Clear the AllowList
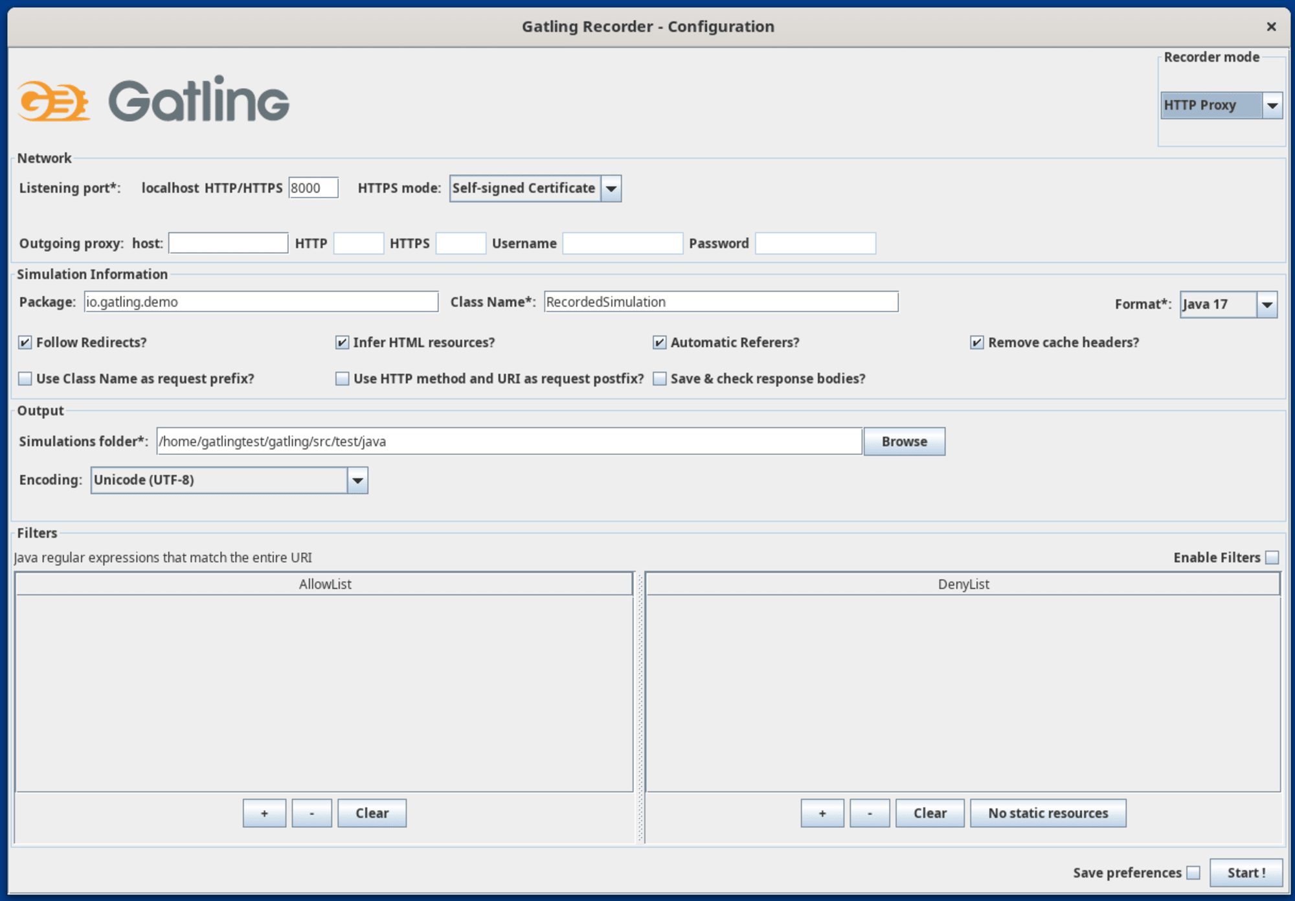Image resolution: width=1295 pixels, height=901 pixels. tap(372, 813)
